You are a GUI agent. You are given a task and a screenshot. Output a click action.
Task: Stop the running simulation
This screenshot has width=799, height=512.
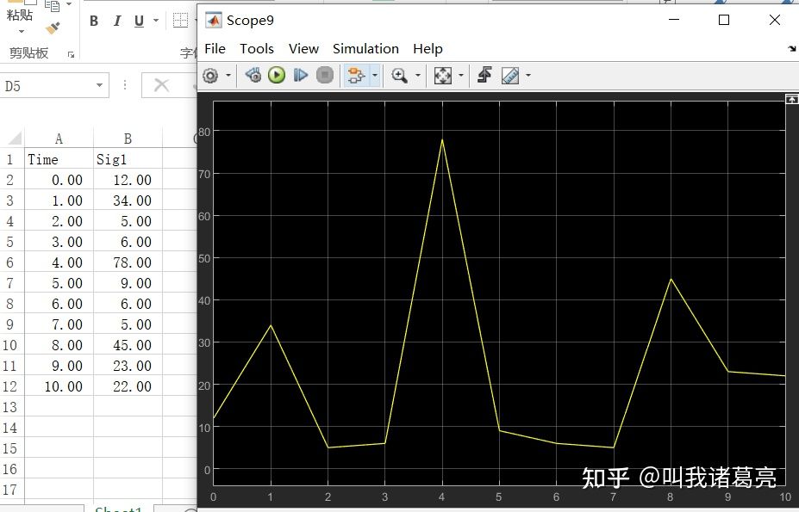pos(324,75)
